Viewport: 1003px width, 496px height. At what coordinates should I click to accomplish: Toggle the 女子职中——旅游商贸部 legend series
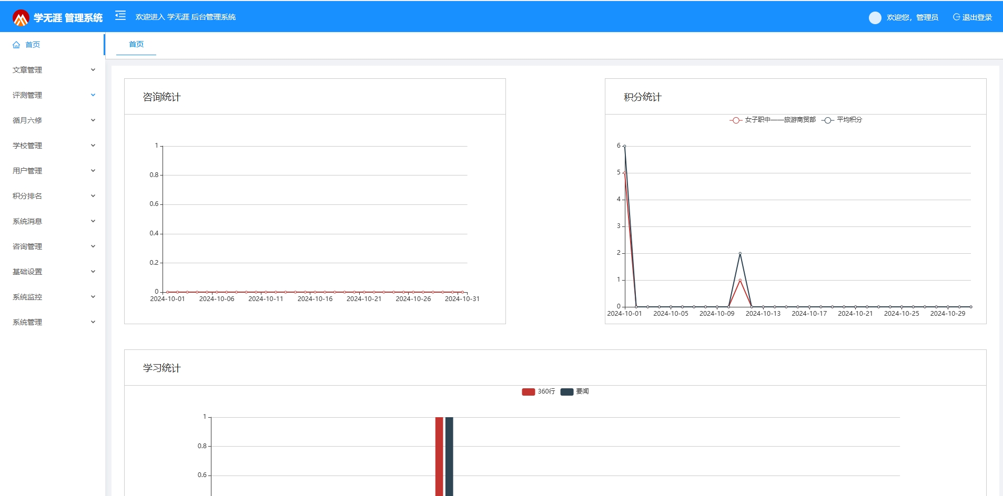(773, 120)
